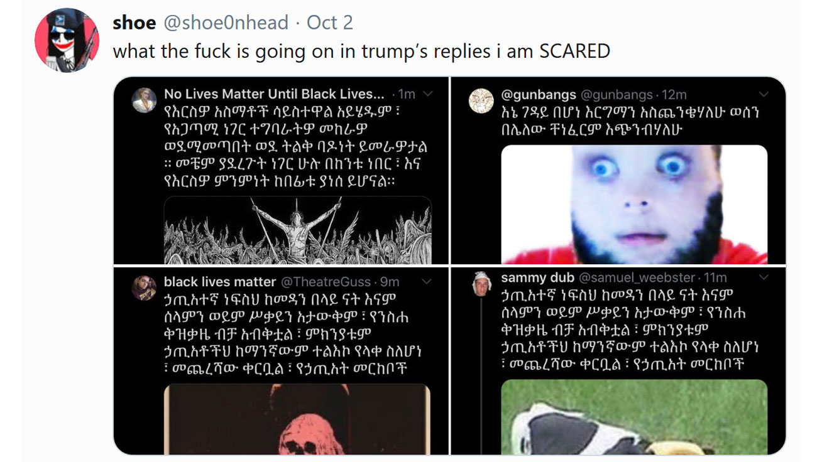Open the red skull image thumbnail

[x=297, y=419]
